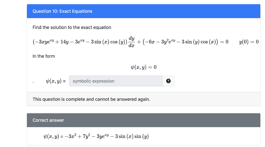Click the '= 0' ending the differential equation
The height and width of the screenshot is (147, 265).
(224, 42)
